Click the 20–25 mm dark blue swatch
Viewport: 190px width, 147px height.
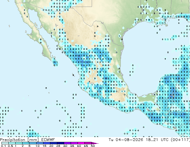(x=54, y=143)
